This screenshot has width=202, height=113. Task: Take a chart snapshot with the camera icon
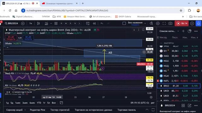(x=170, y=23)
